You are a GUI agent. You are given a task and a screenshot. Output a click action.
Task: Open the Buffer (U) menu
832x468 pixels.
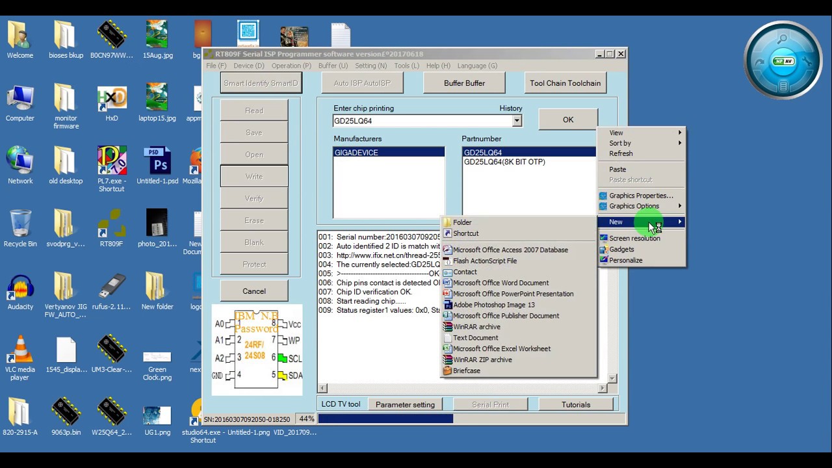coord(333,66)
